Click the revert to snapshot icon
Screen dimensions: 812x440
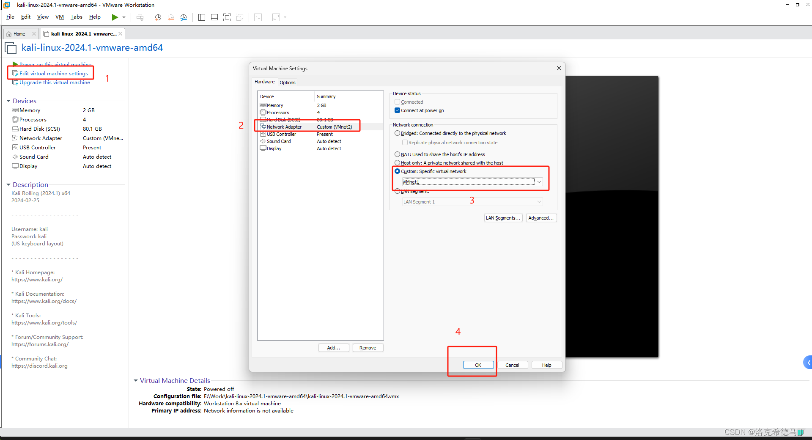click(171, 17)
